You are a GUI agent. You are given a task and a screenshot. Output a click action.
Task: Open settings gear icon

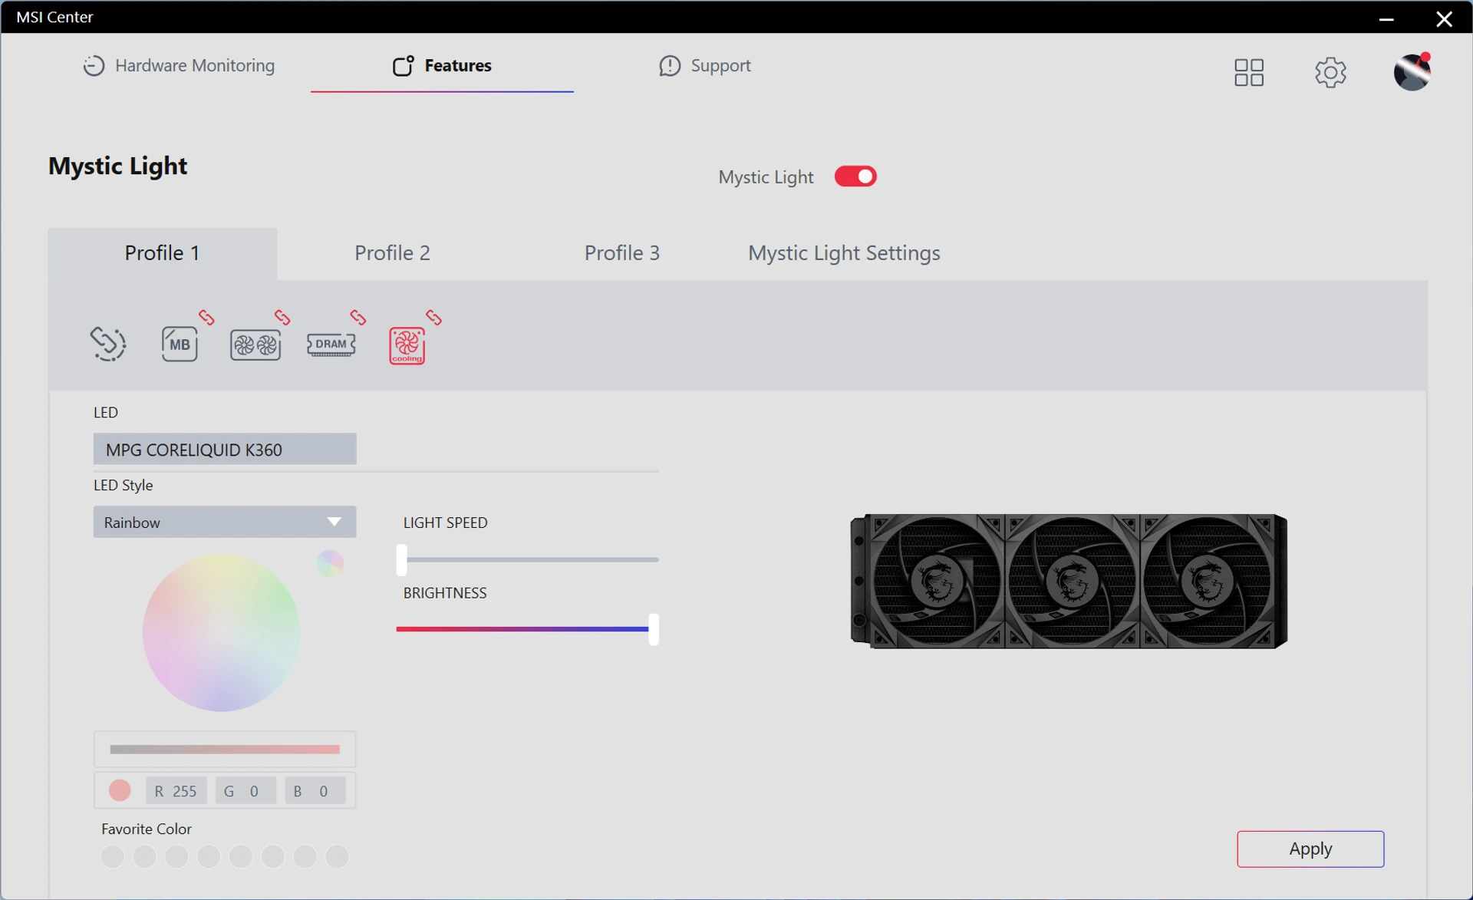(1330, 72)
